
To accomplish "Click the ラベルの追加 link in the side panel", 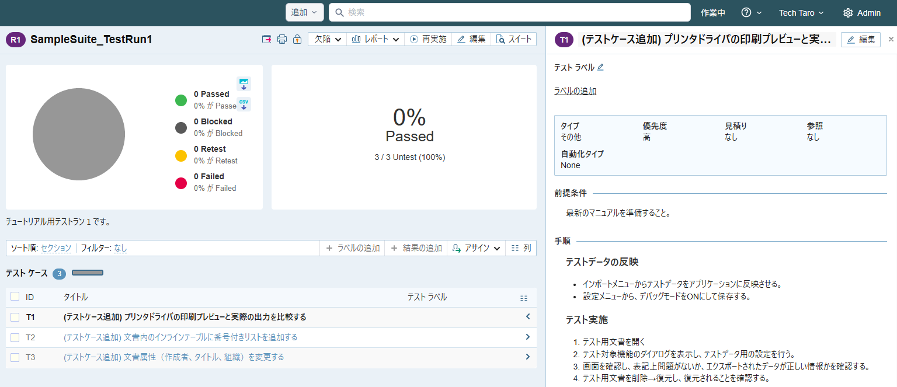I will click(575, 91).
